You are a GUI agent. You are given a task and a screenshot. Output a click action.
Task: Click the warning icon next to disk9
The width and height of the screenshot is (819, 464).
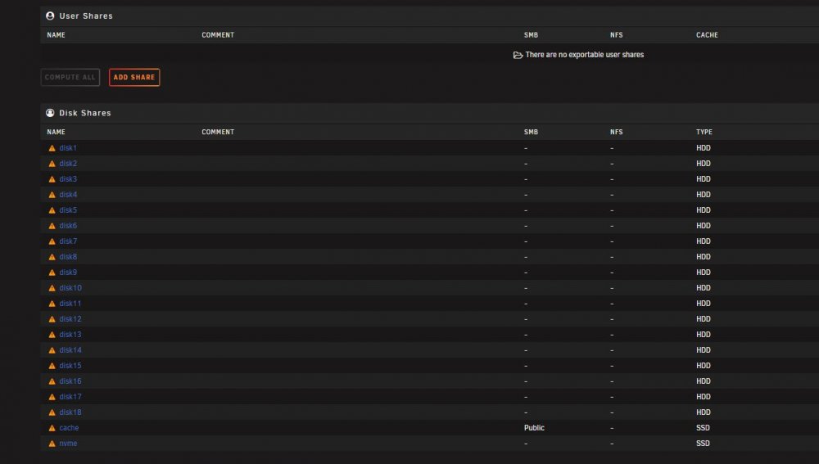coord(52,273)
